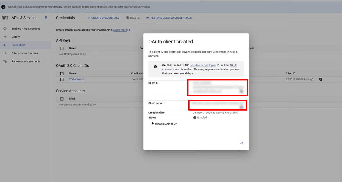Click the info icon in the MFA banner
342x182 pixels.
(x=3, y=7)
